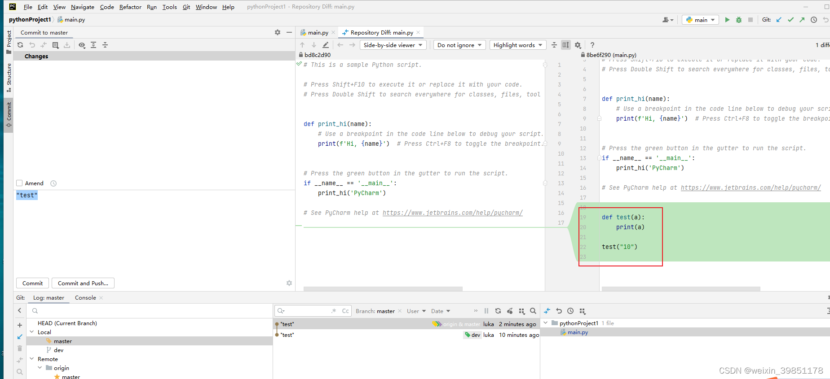
Task: Revert selected changes in commit details
Action: [559, 311]
